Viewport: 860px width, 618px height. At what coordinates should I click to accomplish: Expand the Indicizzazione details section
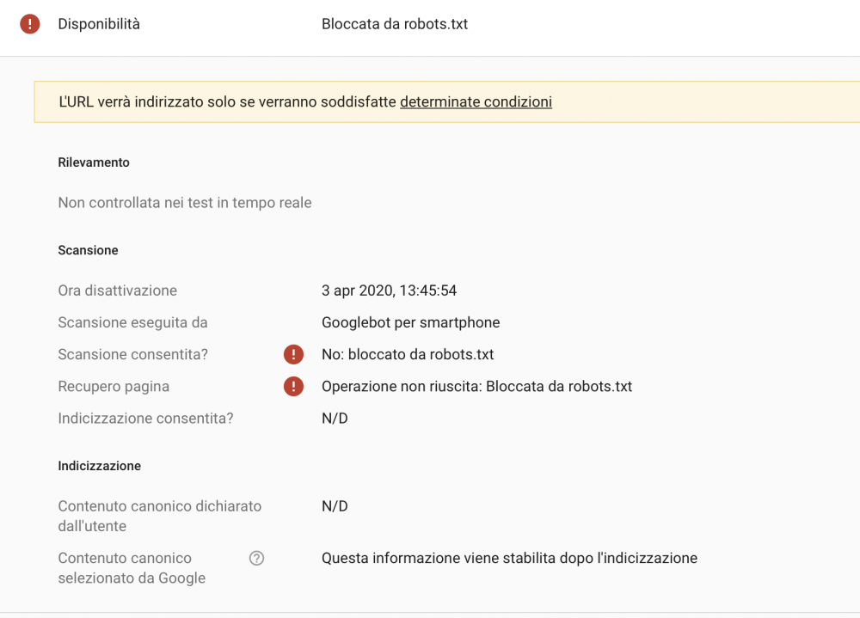(99, 465)
